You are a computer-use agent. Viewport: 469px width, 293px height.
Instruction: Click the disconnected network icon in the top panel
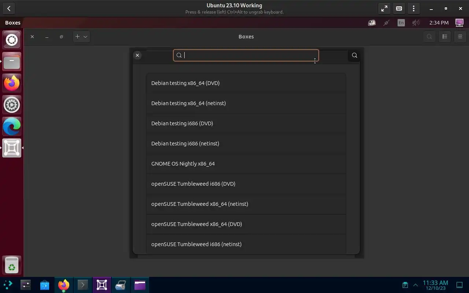[x=386, y=23]
